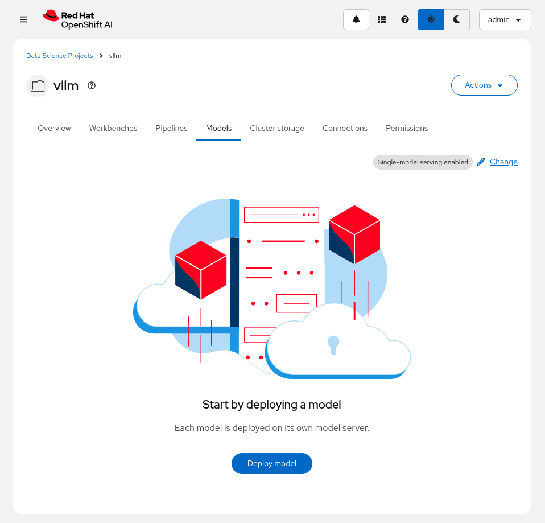Viewport: 545px width, 523px height.
Task: Show project info help icon beside vllm
Action: [x=92, y=85]
